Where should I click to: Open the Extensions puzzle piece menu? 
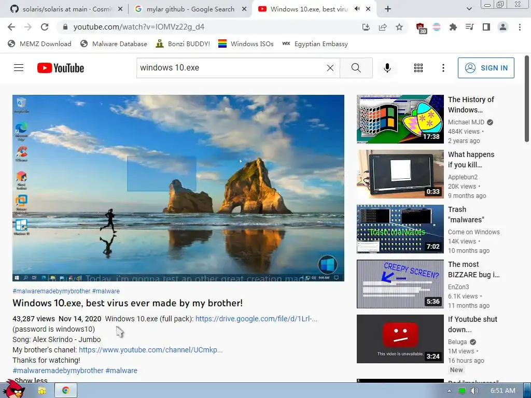tap(453, 27)
